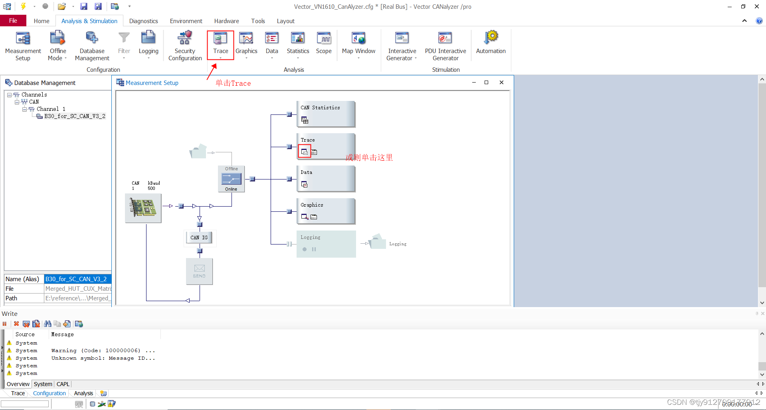Open the Scope analysis window
The image size is (766, 410).
tap(324, 43)
